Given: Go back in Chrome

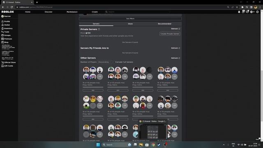Looking at the screenshot, I should pos(3,7).
